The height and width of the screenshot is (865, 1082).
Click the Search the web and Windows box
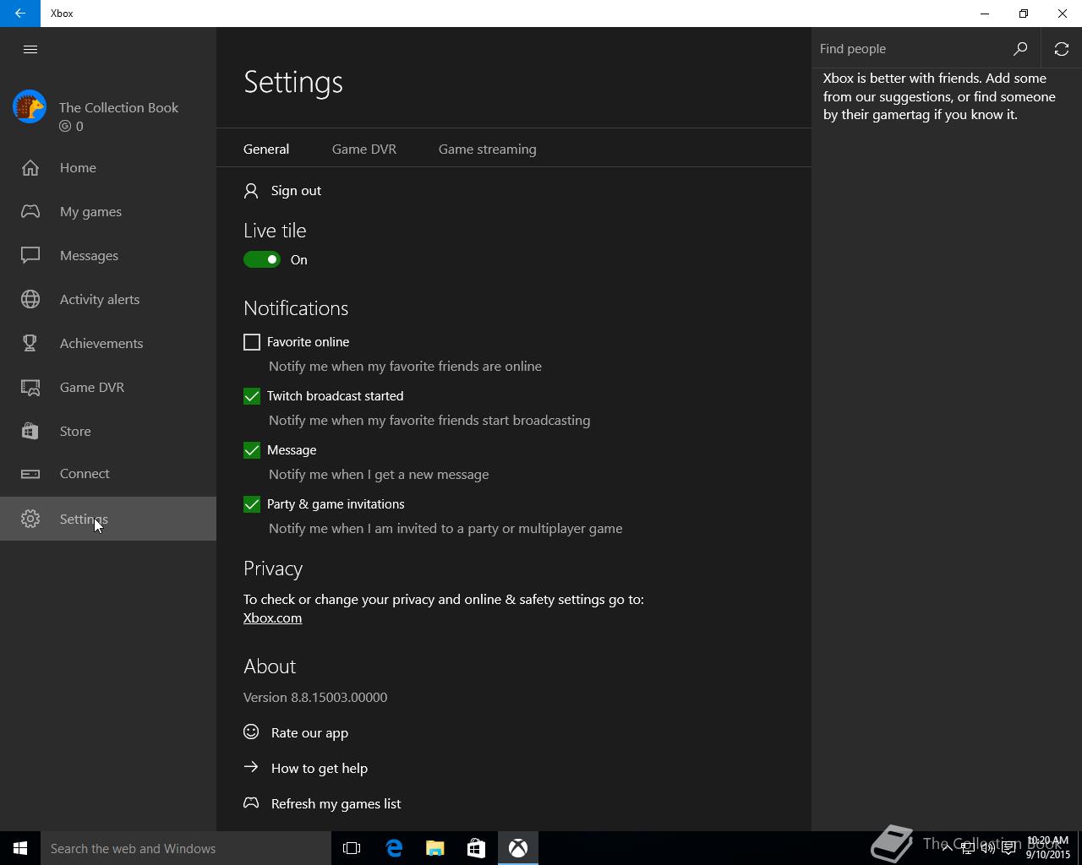186,848
